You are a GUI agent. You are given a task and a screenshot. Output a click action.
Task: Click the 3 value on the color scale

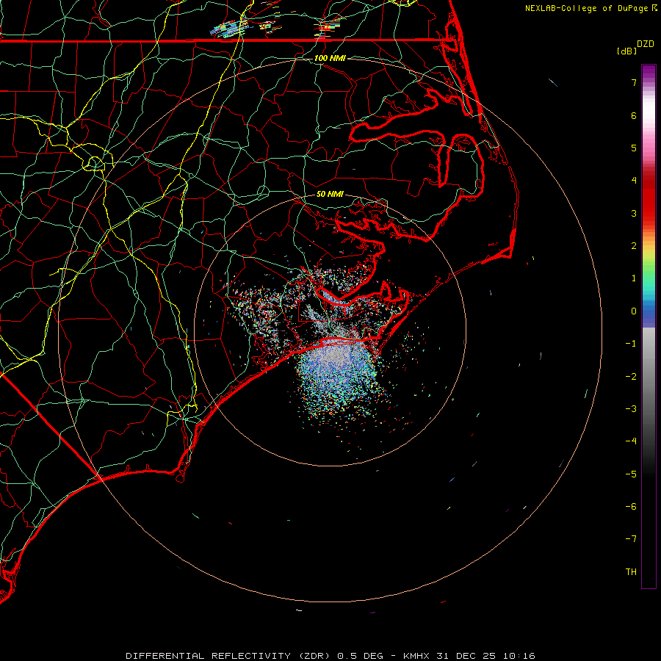(634, 213)
